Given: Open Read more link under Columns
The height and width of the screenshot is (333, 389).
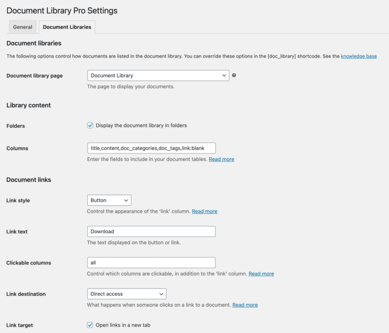Looking at the screenshot, I should coord(221,159).
